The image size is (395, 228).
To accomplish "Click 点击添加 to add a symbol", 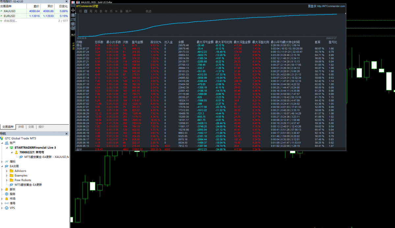I will 10,21.
